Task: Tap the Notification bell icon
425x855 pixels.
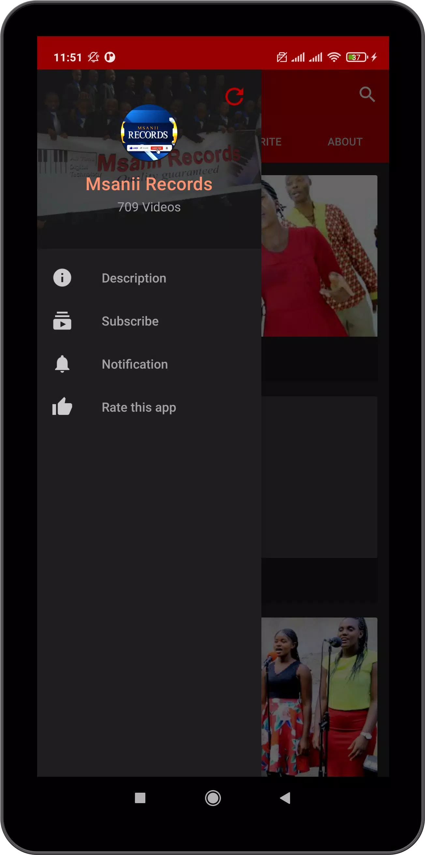Action: [x=62, y=364]
